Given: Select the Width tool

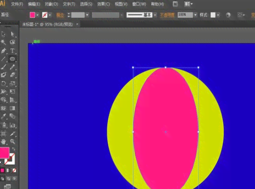Looking at the screenshot, I should point(3,91).
